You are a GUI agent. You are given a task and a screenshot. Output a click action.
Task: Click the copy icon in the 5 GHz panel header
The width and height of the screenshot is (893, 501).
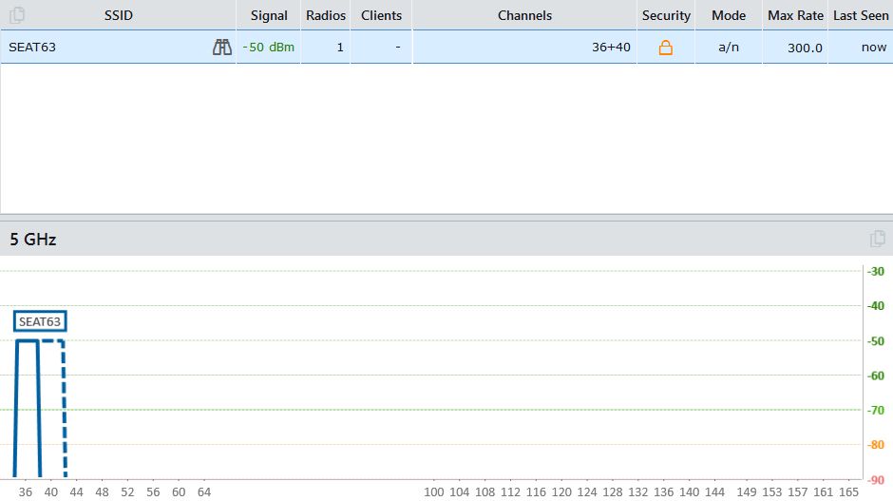(878, 239)
